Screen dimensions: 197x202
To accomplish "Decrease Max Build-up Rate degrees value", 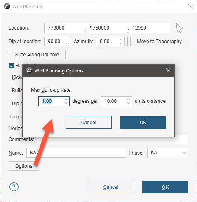I will tap(66, 103).
